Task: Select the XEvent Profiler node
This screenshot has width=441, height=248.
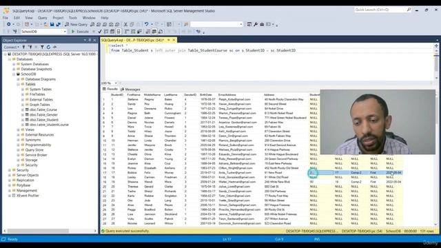Action: click(x=28, y=196)
